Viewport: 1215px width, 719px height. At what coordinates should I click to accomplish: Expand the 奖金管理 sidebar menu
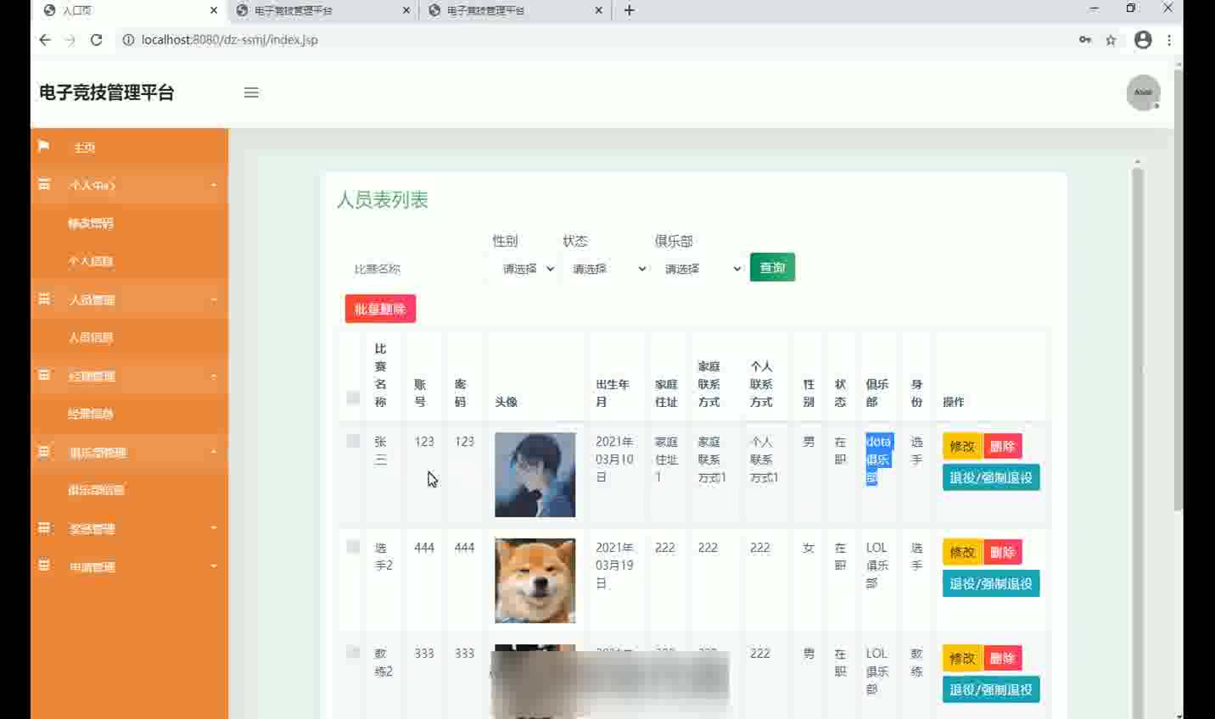tap(129, 528)
